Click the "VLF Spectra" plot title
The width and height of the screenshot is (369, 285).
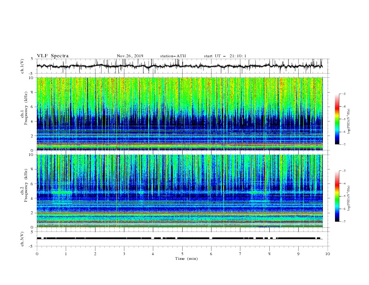(53, 56)
